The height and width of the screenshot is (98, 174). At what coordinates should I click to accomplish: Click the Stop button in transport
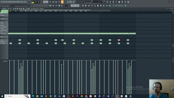click(x=39, y=2)
